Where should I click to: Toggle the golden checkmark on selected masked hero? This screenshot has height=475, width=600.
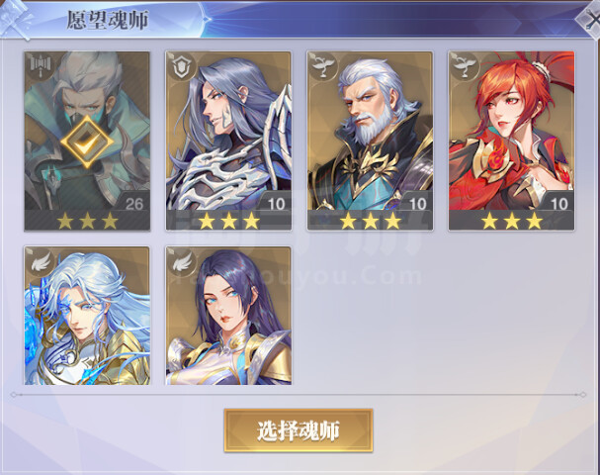tap(87, 141)
